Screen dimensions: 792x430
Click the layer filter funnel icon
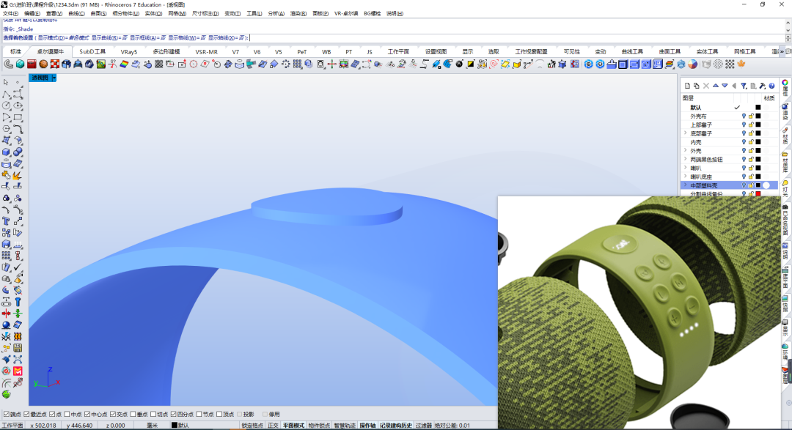(744, 86)
